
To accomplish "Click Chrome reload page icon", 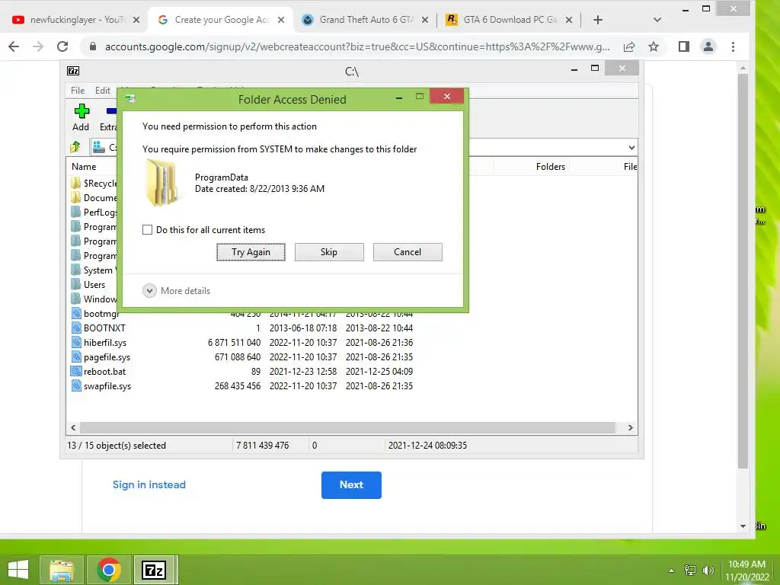I will pos(62,46).
